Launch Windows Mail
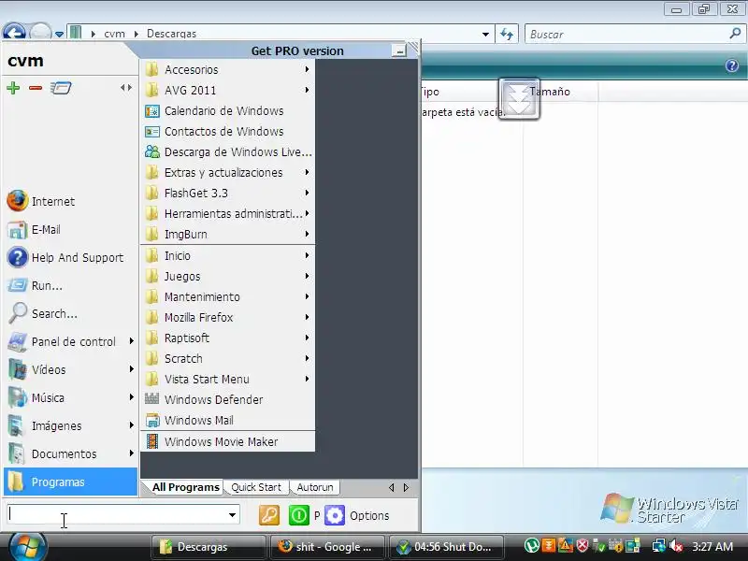The image size is (748, 561). point(227,420)
